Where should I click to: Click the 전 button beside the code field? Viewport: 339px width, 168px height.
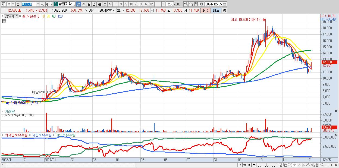click(18, 4)
